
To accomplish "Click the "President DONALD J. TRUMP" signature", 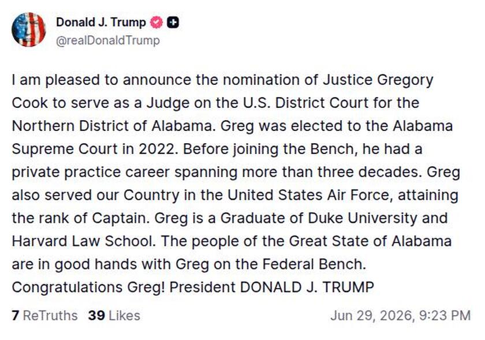I will point(271,287).
